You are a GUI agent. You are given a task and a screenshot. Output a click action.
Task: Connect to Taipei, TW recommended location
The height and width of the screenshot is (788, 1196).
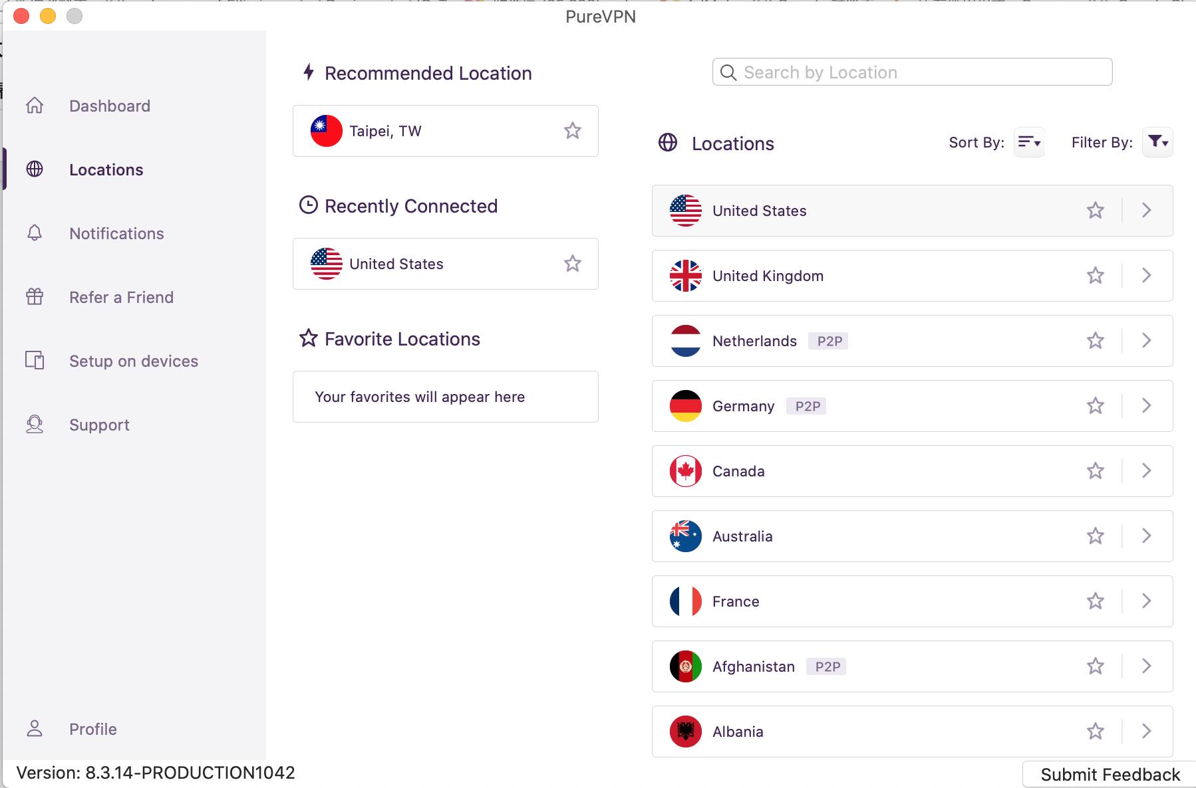click(446, 131)
